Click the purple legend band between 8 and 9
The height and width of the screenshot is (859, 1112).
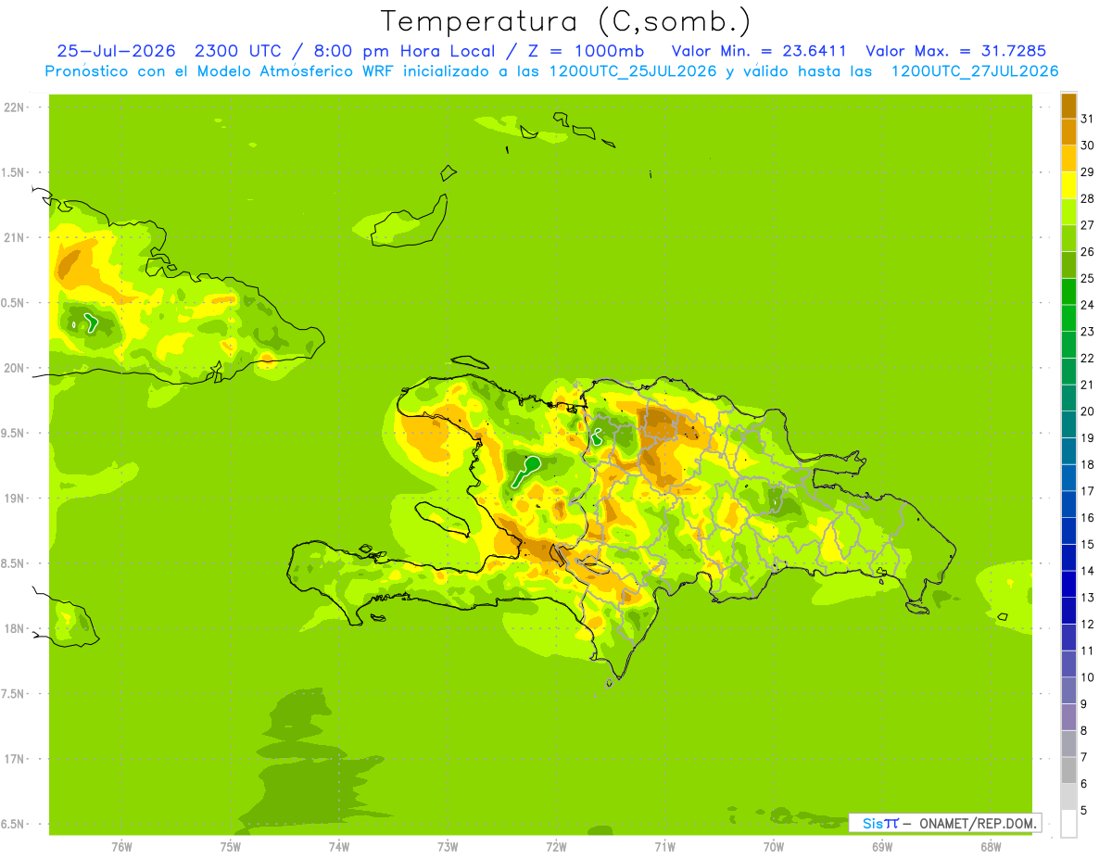pyautogui.click(x=1068, y=717)
